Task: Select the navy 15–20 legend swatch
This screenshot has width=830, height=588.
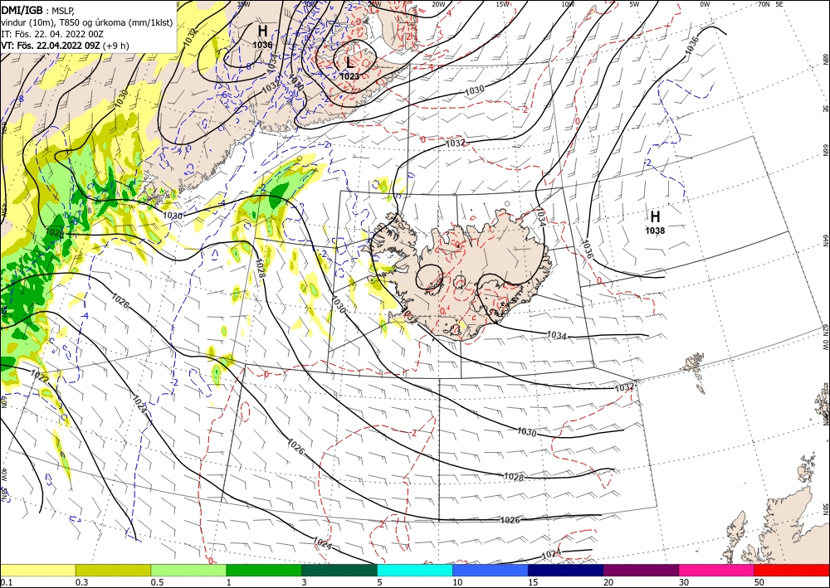Action: 566,570
